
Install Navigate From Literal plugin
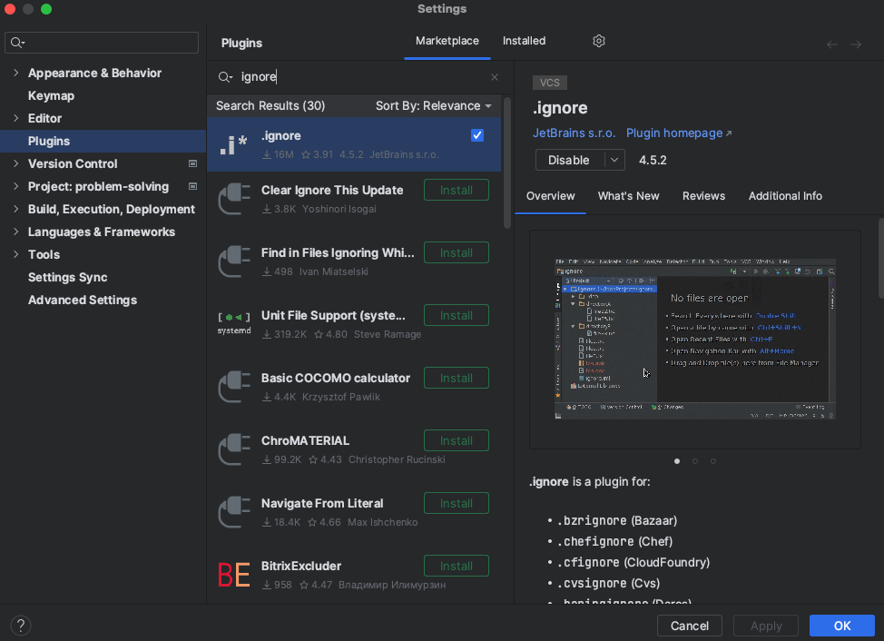[x=457, y=503]
